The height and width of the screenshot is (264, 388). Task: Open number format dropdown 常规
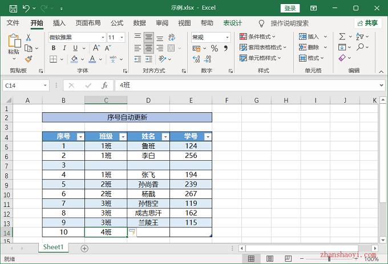click(x=227, y=38)
